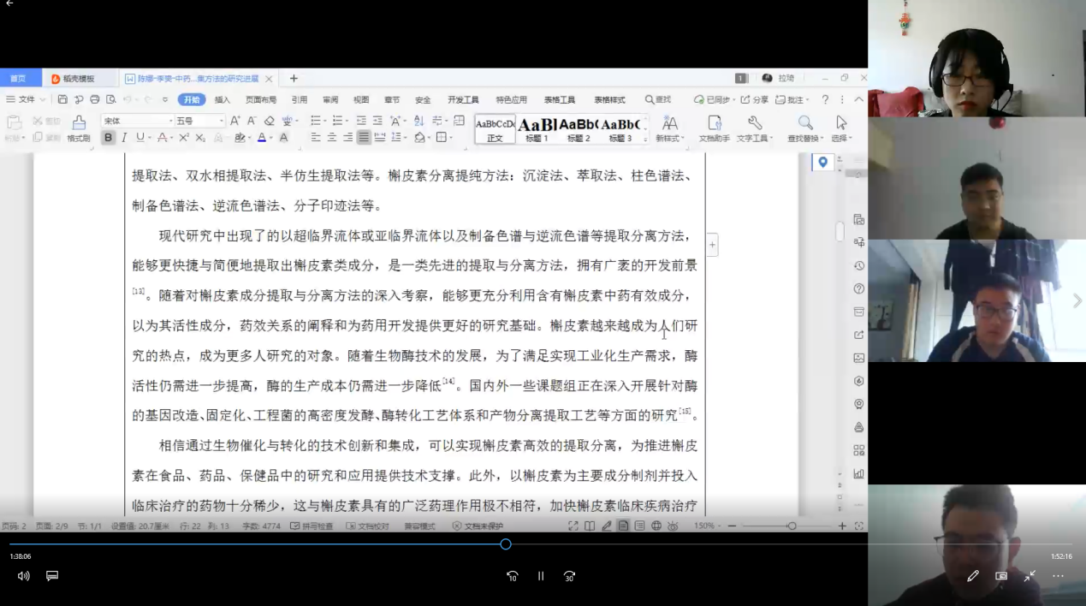
Task: Open the 查找替换 find and replace tool
Action: click(805, 128)
